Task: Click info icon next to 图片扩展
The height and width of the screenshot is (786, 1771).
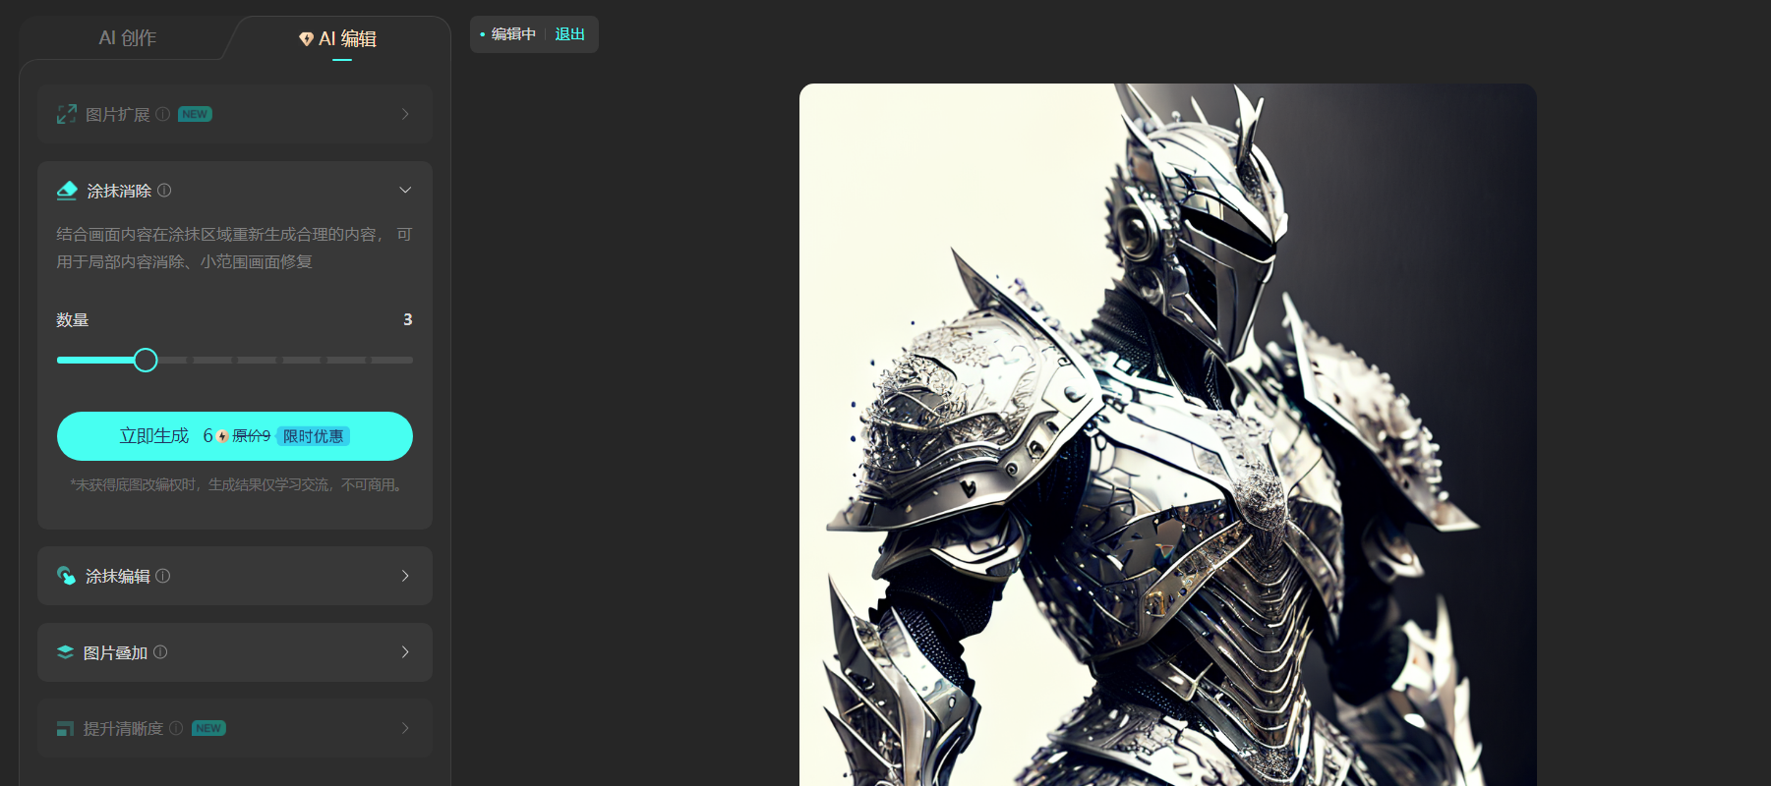Action: pos(163,114)
